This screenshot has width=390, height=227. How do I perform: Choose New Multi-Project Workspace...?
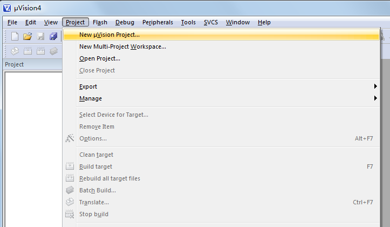122,46
